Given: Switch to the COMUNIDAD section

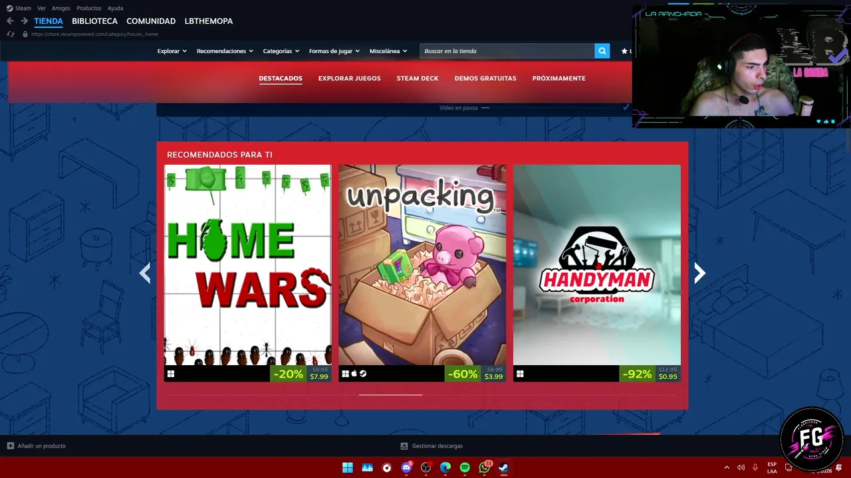Looking at the screenshot, I should (151, 21).
